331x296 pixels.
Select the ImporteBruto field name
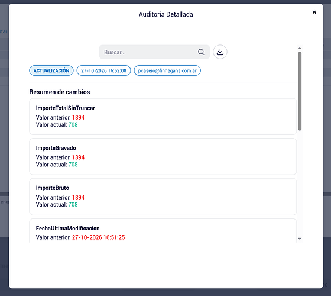[x=53, y=188]
